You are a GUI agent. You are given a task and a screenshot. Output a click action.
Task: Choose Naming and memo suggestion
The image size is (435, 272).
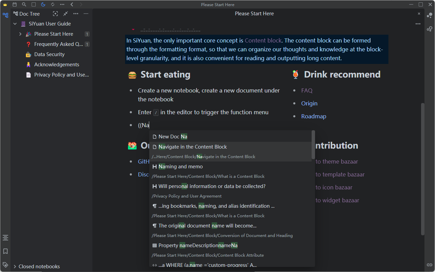180,167
